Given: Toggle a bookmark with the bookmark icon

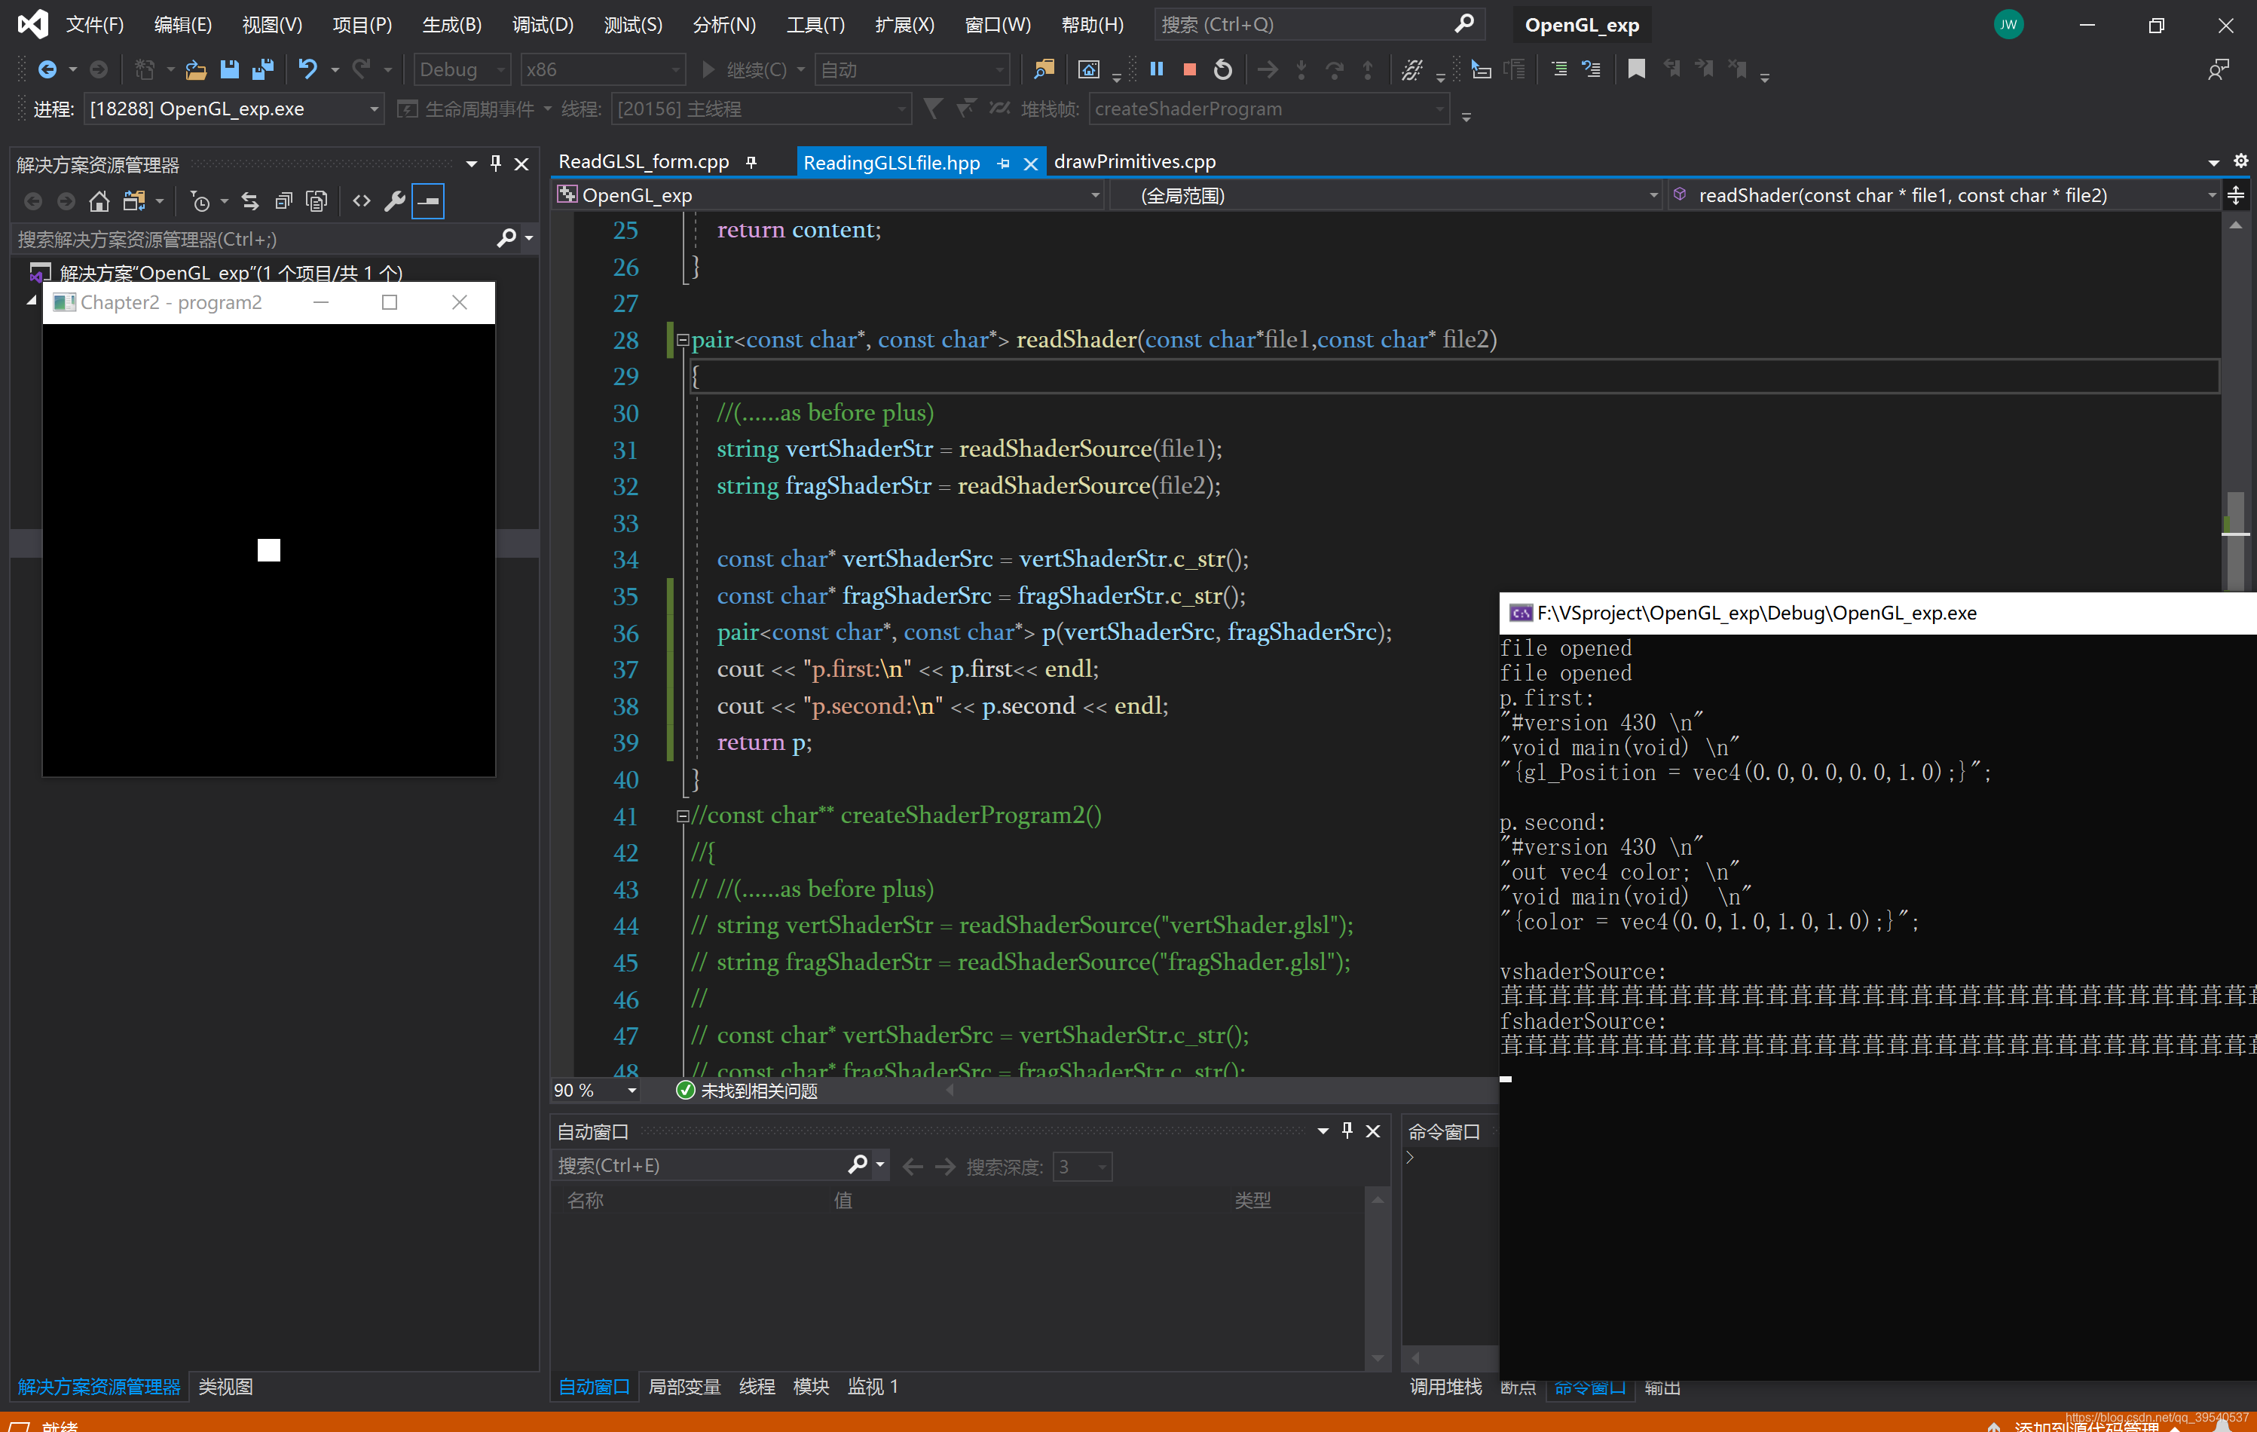Looking at the screenshot, I should coord(1635,69).
